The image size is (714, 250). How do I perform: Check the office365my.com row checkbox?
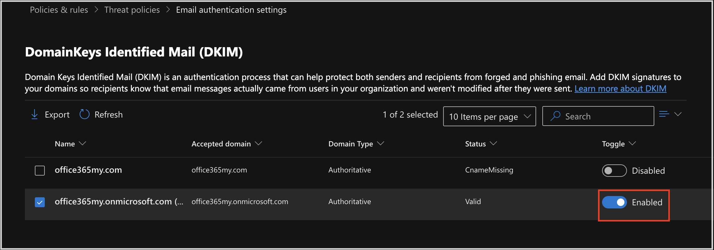coord(40,170)
